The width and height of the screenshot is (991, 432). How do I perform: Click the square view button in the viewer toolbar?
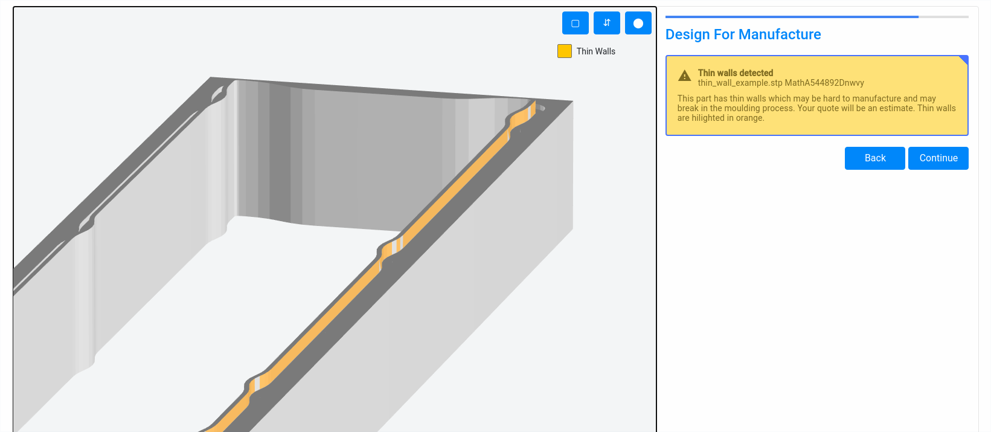pyautogui.click(x=576, y=23)
